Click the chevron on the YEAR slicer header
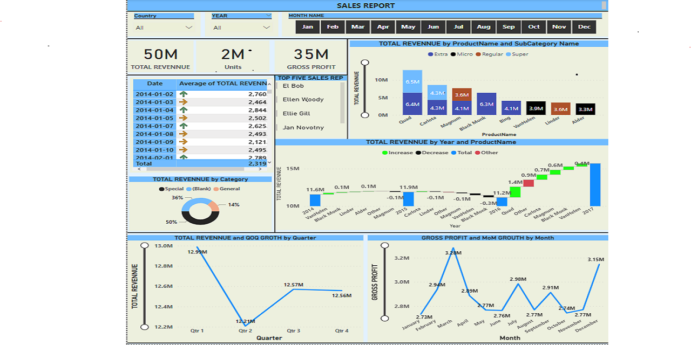This screenshot has width=691, height=345. tap(269, 16)
